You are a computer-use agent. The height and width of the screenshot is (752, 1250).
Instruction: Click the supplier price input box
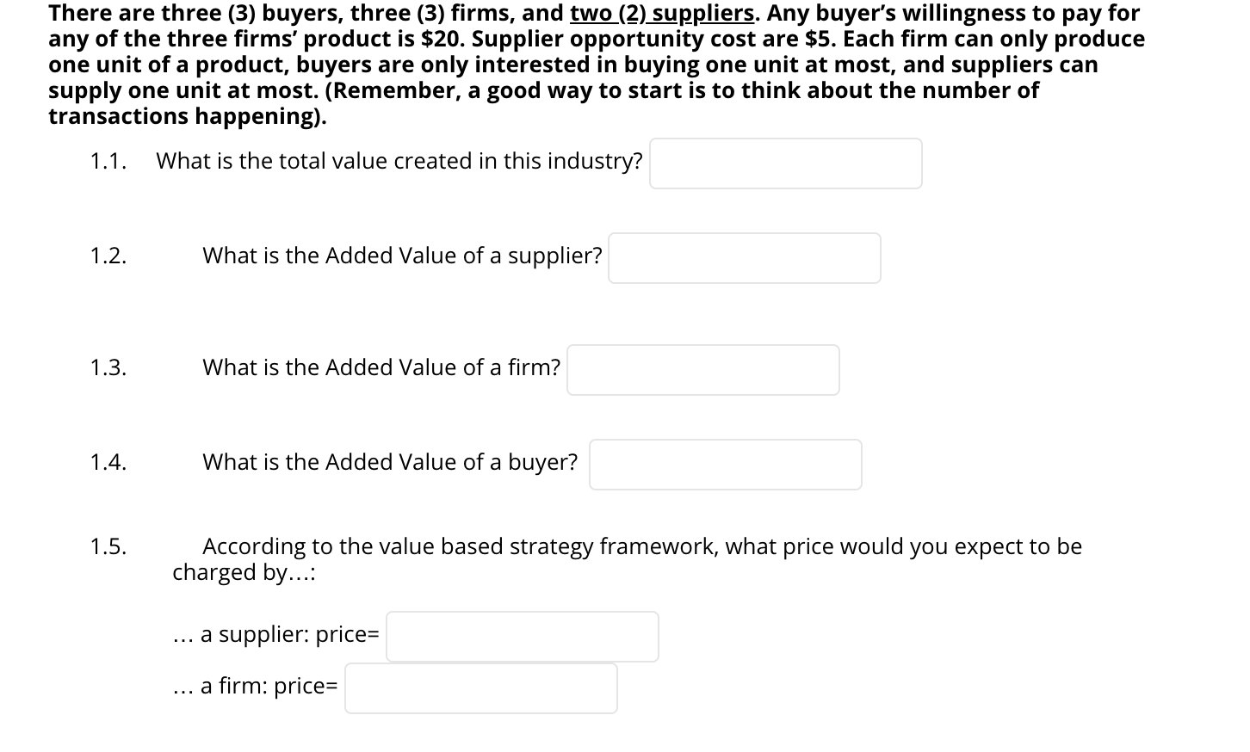click(522, 635)
